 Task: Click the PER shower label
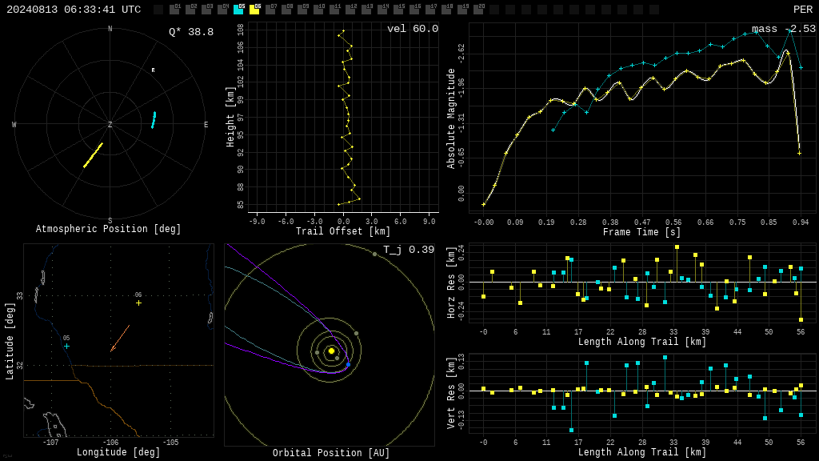(803, 10)
